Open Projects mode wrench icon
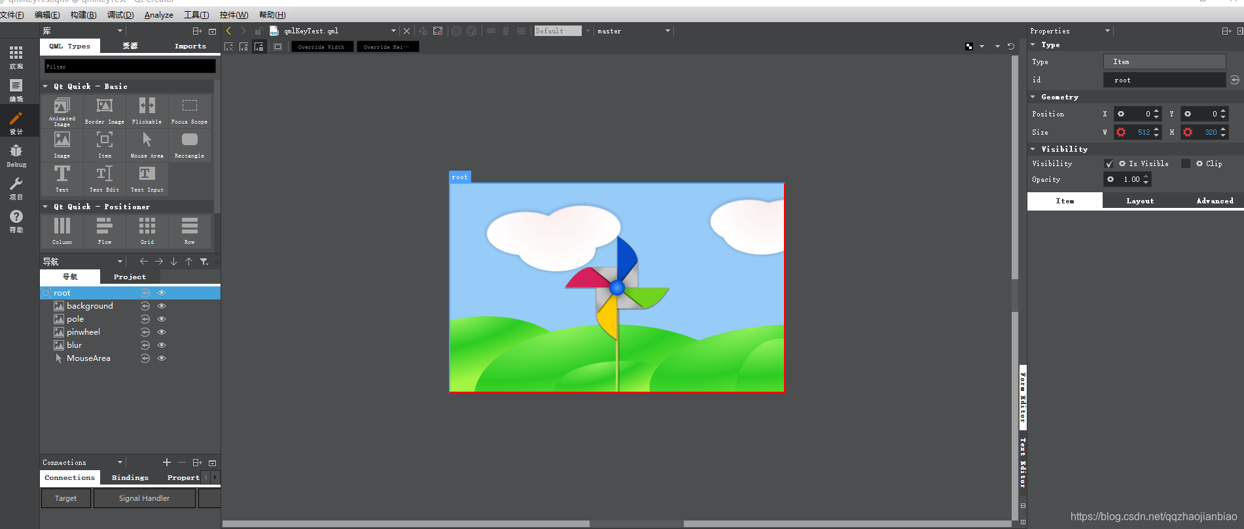The height and width of the screenshot is (529, 1244). (16, 184)
